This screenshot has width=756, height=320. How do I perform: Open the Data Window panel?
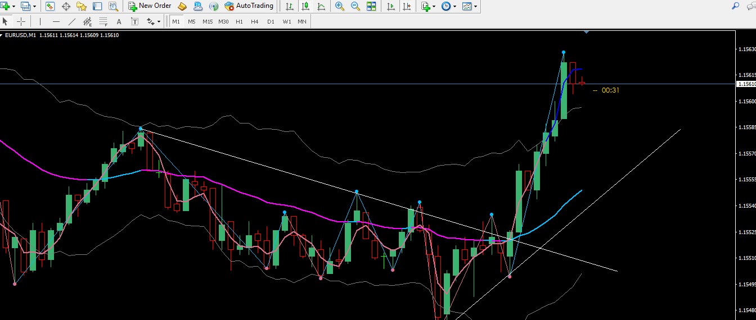coord(66,6)
